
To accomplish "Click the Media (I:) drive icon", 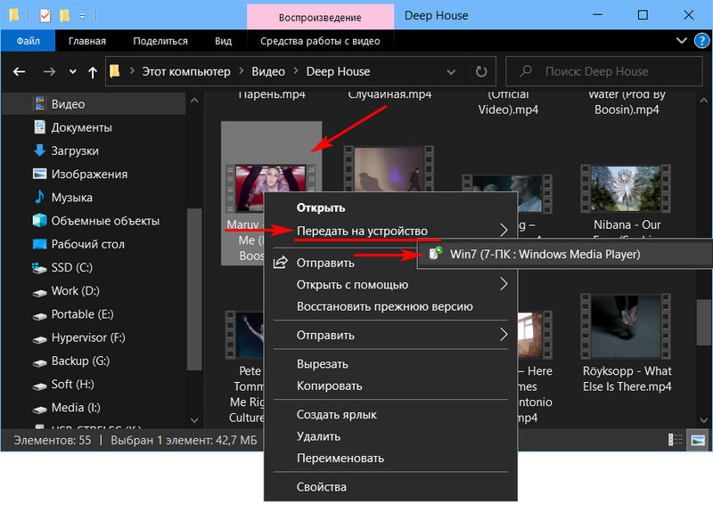I will pos(39,409).
